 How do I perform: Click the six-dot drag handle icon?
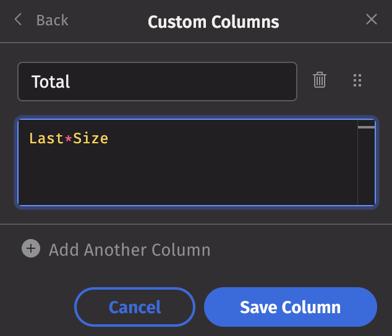coord(357,80)
